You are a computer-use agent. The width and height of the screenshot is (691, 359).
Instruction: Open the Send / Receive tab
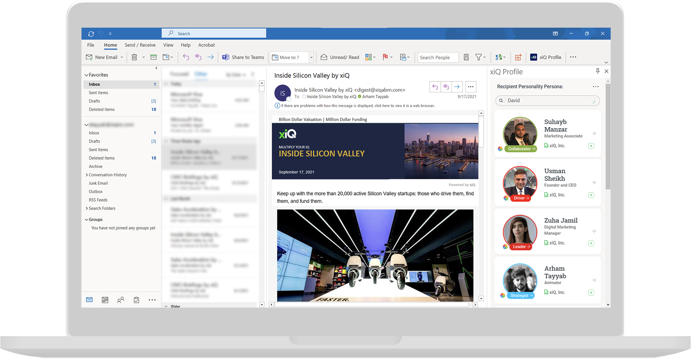(140, 45)
